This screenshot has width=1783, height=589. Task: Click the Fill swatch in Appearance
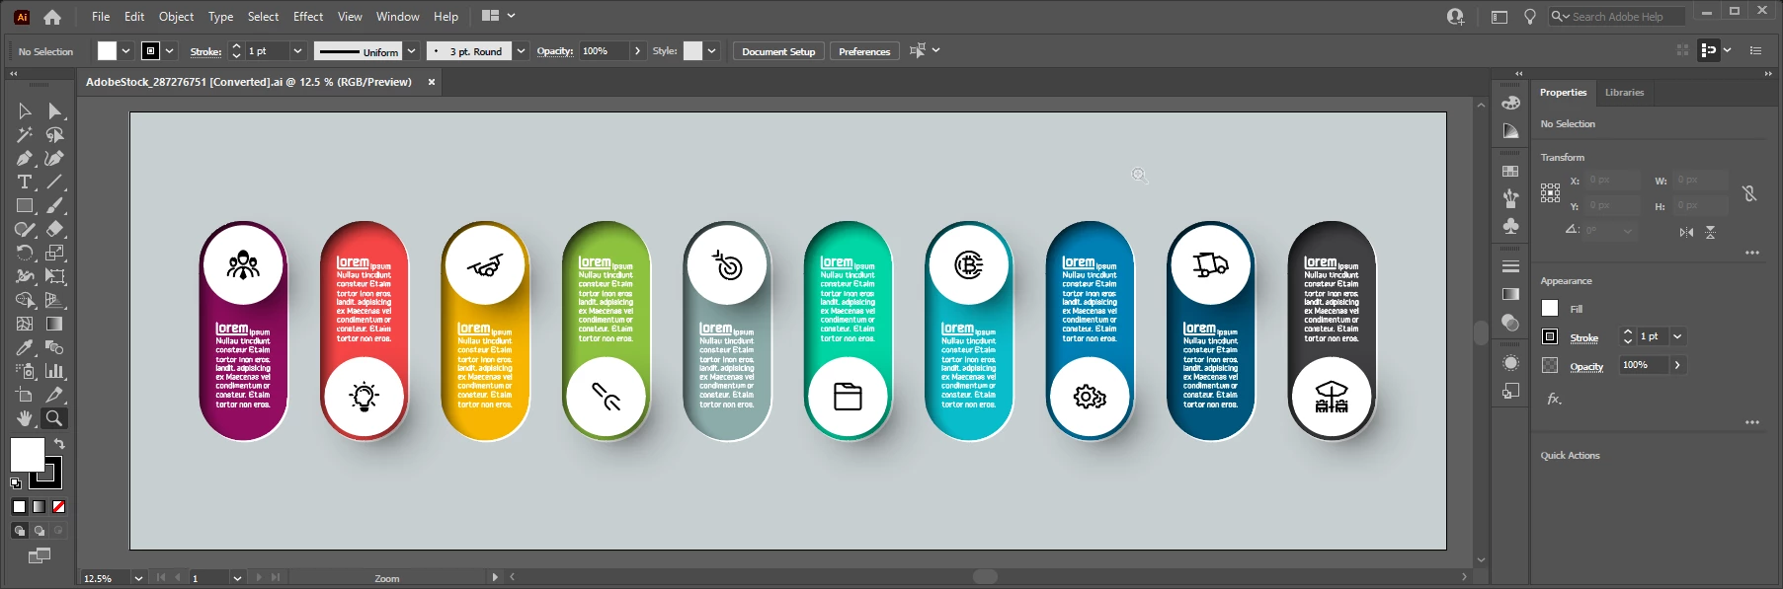pos(1550,309)
